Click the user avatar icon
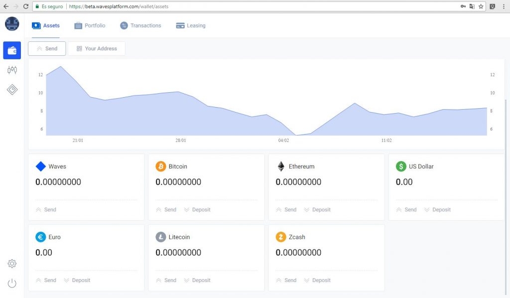510x298 pixels. pos(12,24)
